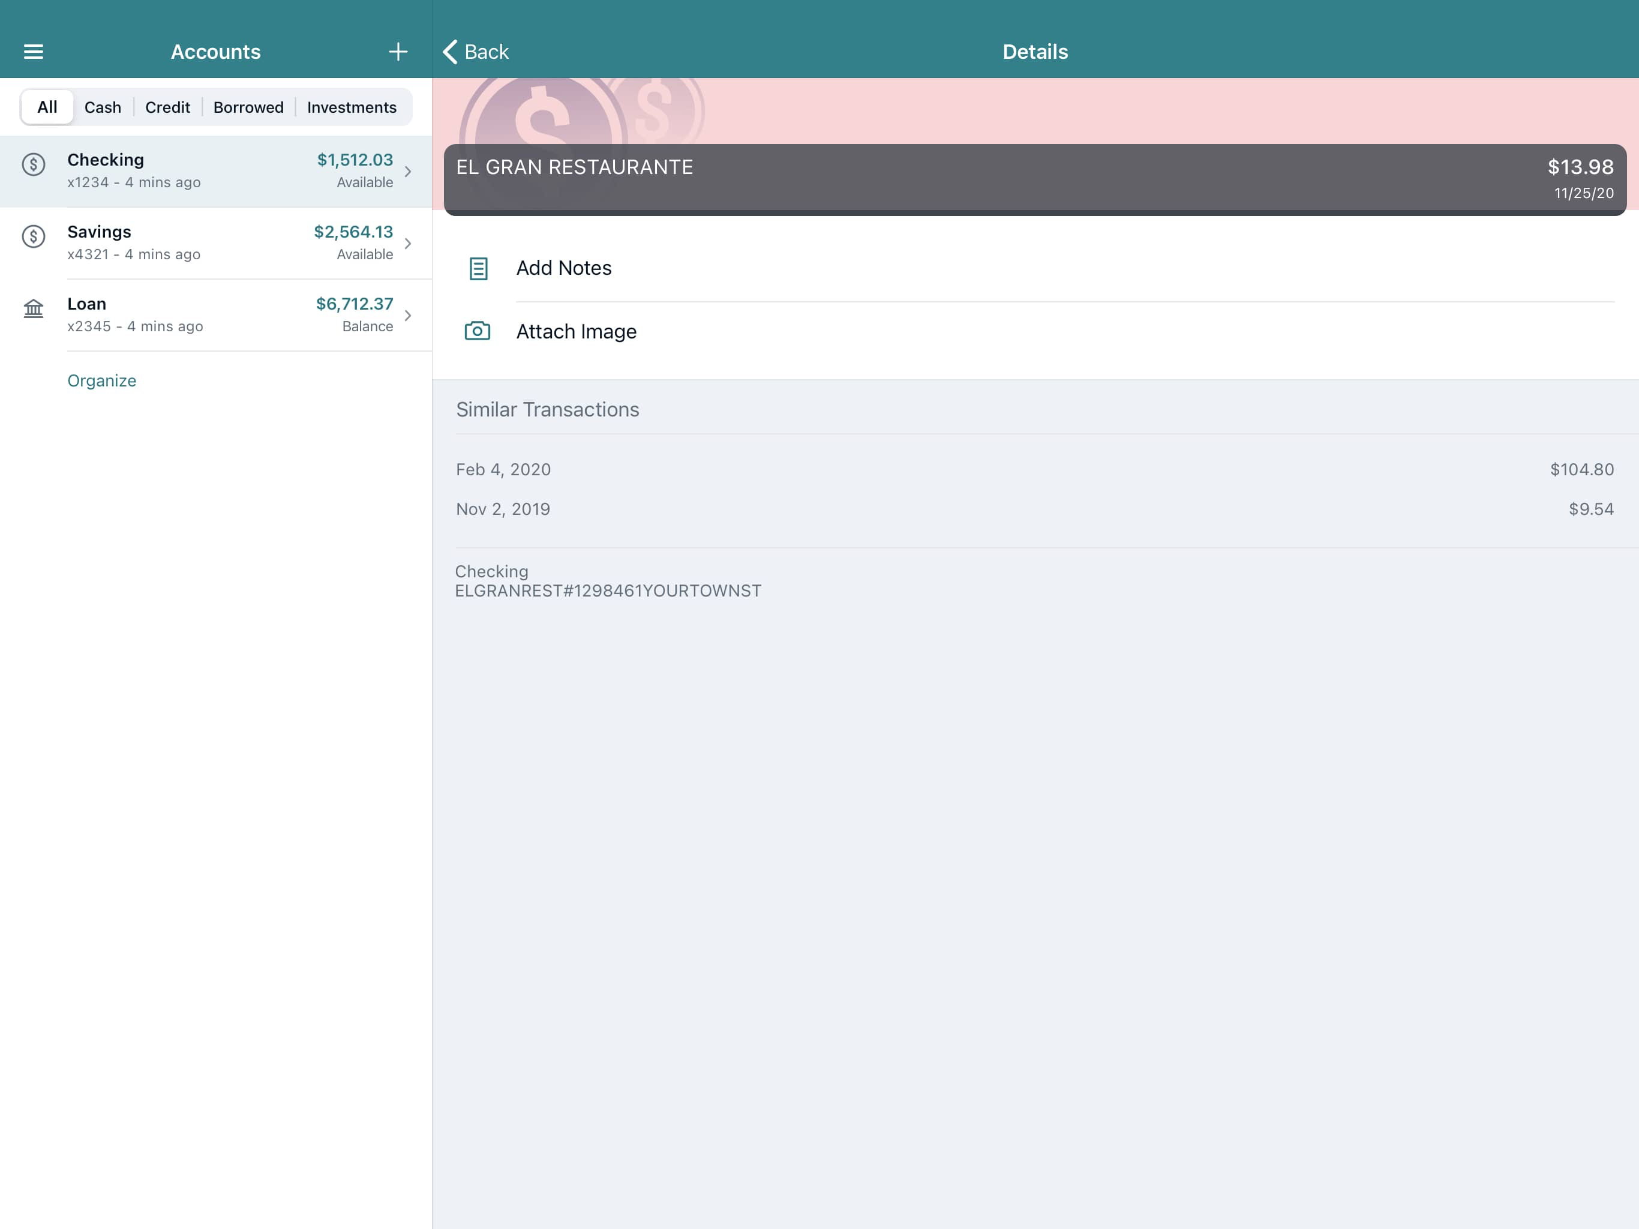The width and height of the screenshot is (1639, 1229).
Task: Click the Similar Transactions heading
Action: (548, 410)
